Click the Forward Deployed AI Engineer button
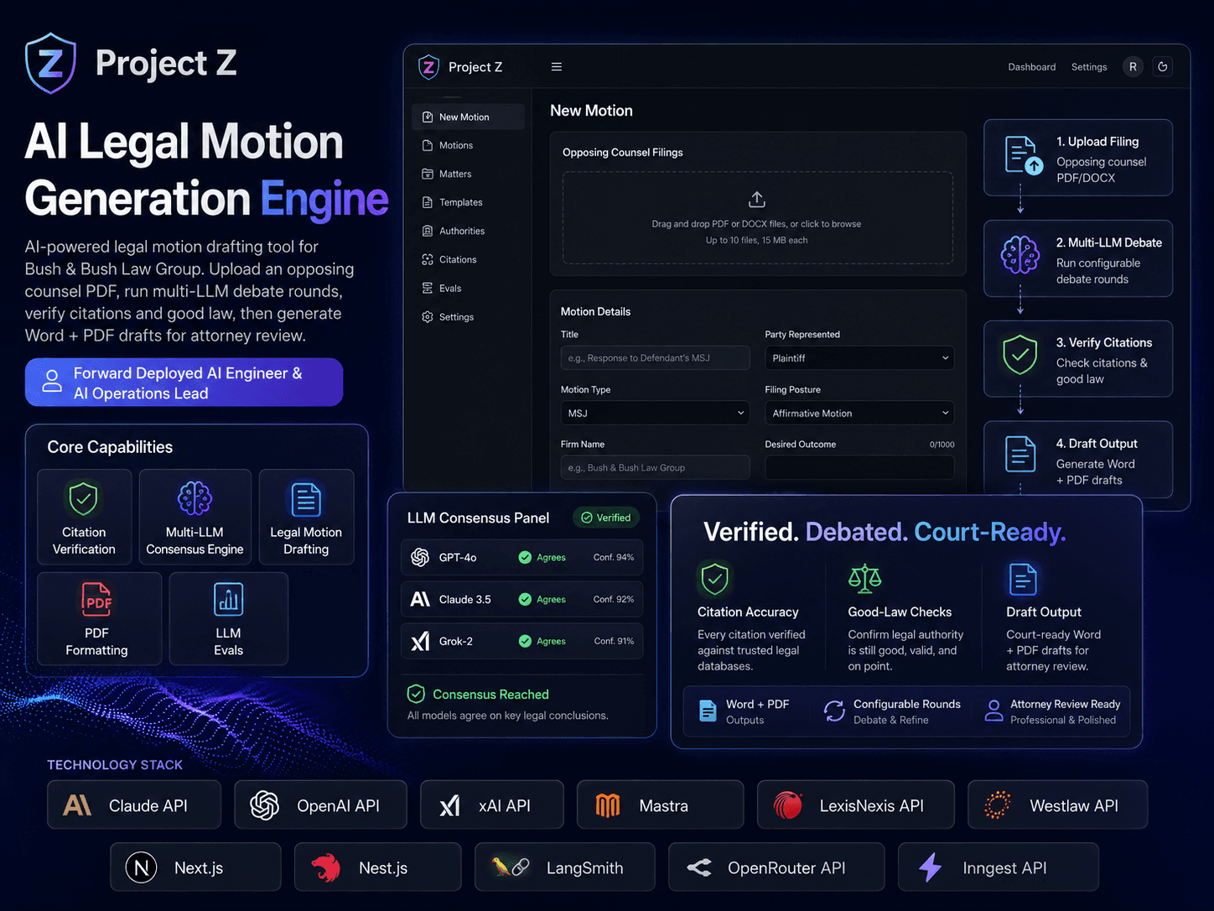Screen dimensions: 1214x911 [x=184, y=383]
